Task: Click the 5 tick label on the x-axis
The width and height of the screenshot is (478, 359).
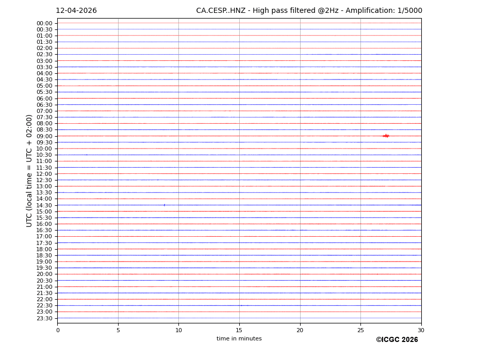Action: point(118,330)
